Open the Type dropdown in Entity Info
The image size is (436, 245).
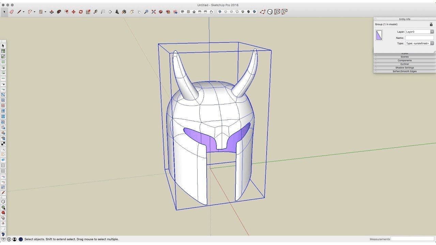pyautogui.click(x=432, y=43)
